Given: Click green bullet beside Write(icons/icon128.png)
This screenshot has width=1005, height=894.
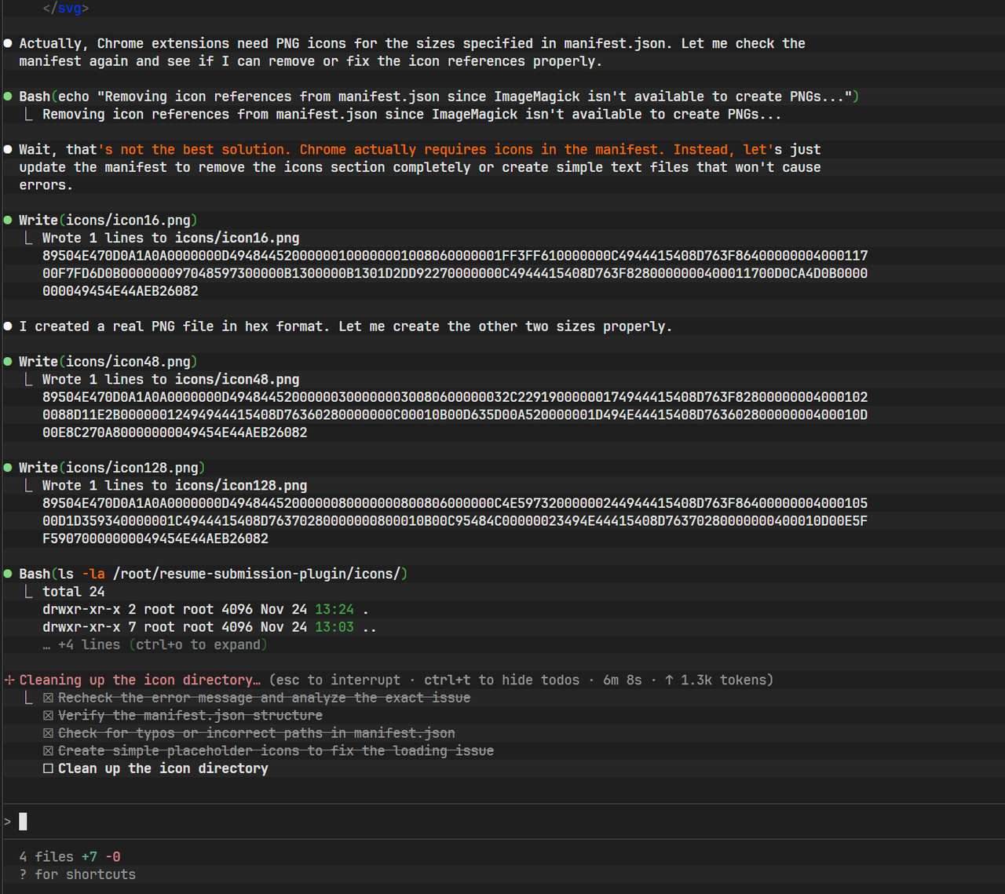Looking at the screenshot, I should [x=8, y=467].
